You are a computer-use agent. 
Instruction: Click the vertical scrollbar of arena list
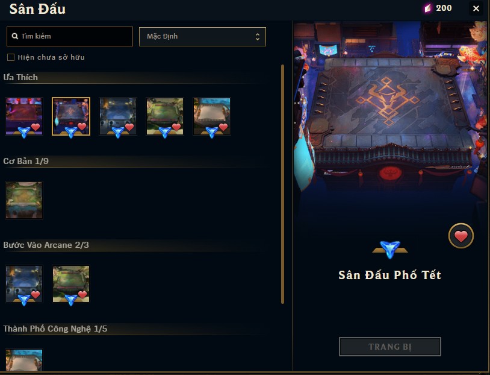(x=282, y=184)
